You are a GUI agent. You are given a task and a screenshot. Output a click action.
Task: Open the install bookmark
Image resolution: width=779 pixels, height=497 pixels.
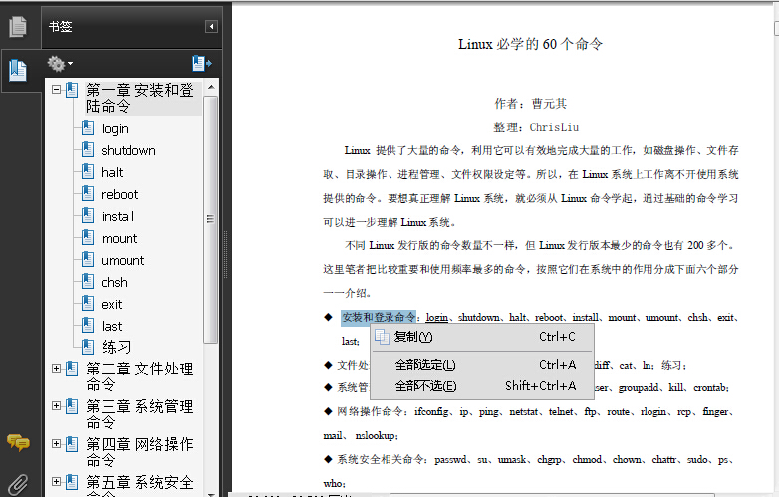[118, 216]
